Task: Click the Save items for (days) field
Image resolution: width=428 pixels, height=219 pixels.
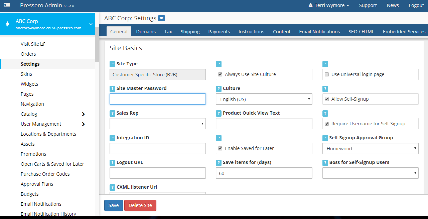Action: tap(264, 173)
